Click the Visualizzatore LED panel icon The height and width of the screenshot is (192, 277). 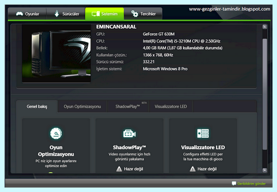(x=203, y=134)
